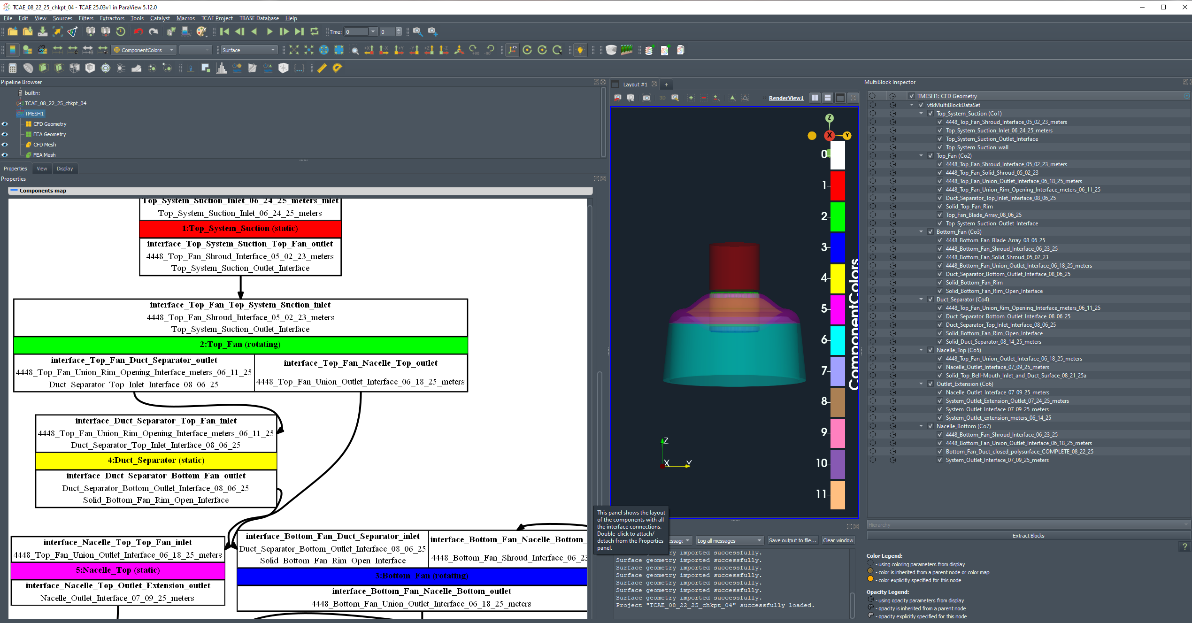This screenshot has height=623, width=1192.
Task: Toggle the light kit bulb icon
Action: point(580,50)
